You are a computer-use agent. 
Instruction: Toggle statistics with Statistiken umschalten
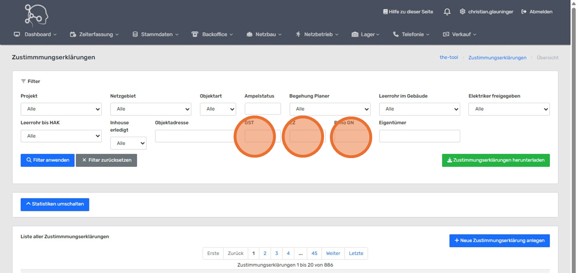(x=54, y=204)
